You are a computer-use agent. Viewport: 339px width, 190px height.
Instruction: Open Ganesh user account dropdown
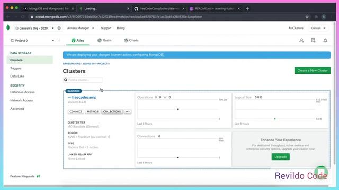click(x=318, y=28)
